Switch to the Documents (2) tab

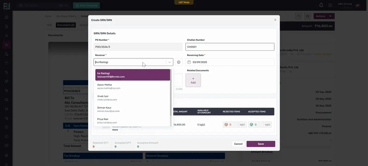tap(66, 25)
